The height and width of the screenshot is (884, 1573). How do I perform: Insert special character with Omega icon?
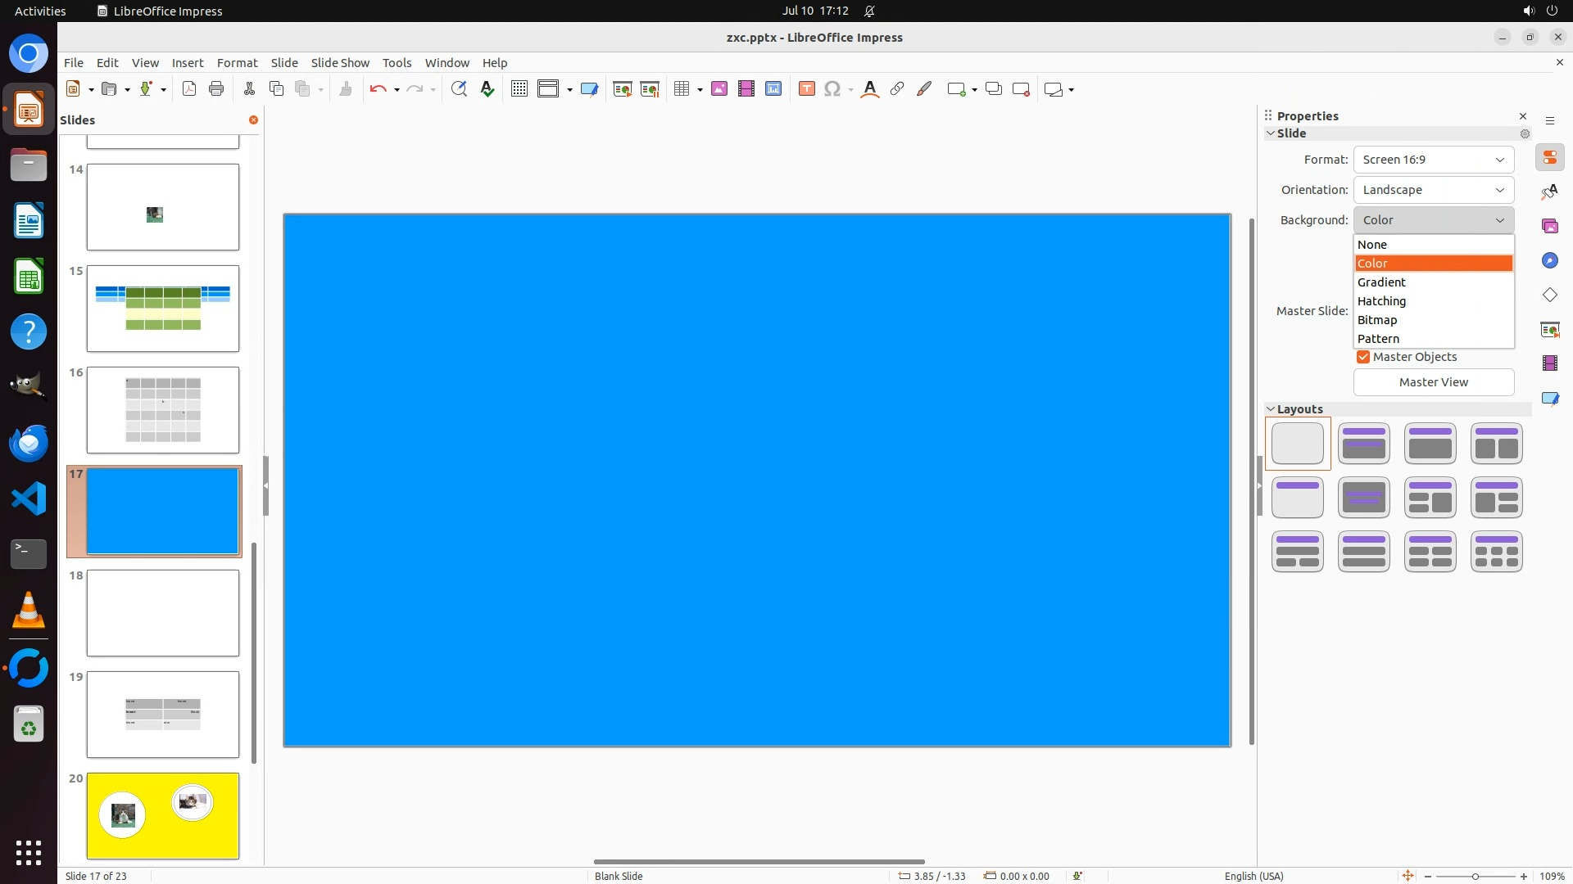click(x=832, y=89)
